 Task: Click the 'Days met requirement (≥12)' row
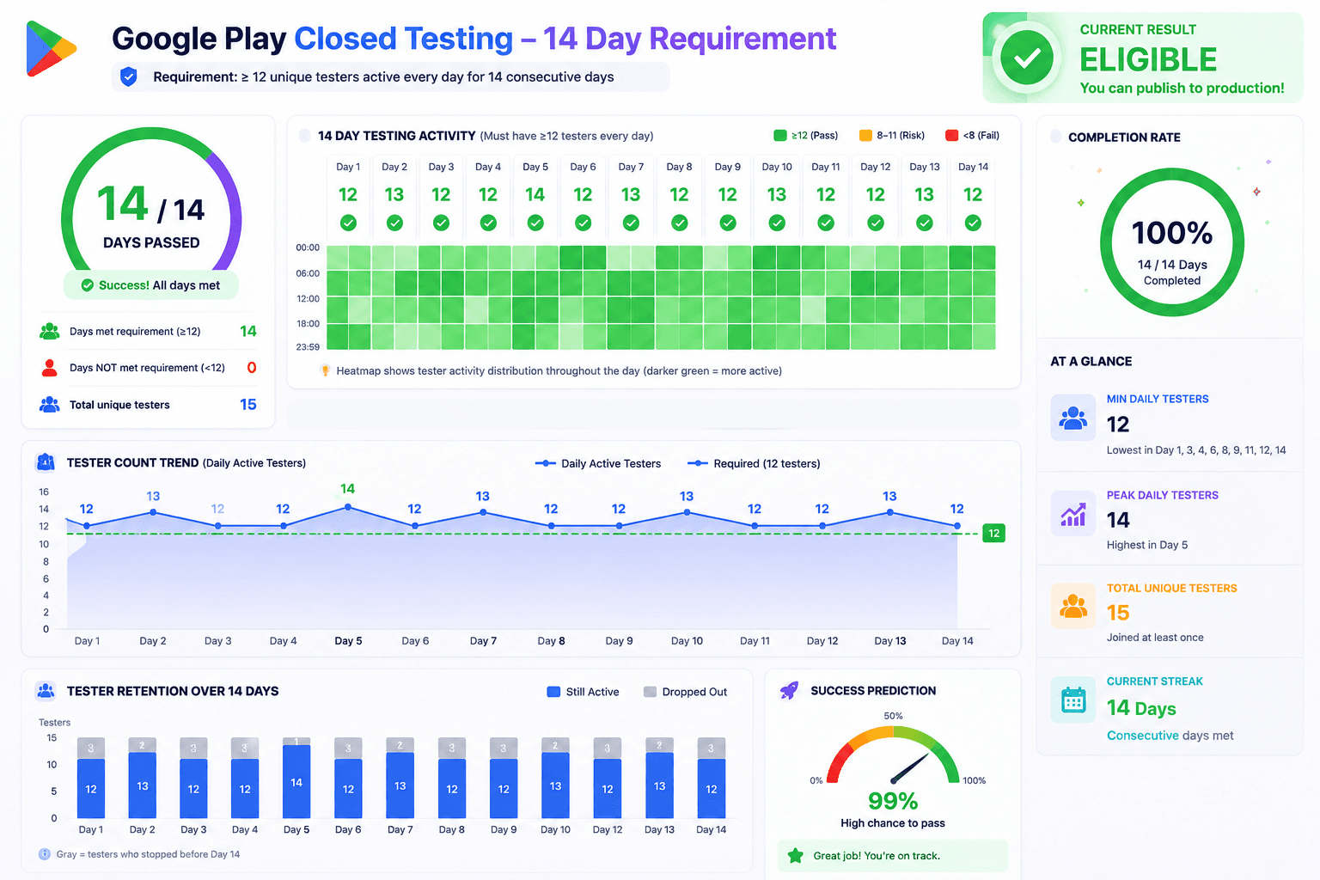pos(148,332)
